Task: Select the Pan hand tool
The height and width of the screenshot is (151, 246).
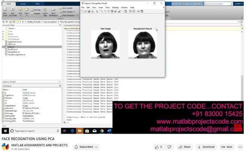Action: [109, 11]
